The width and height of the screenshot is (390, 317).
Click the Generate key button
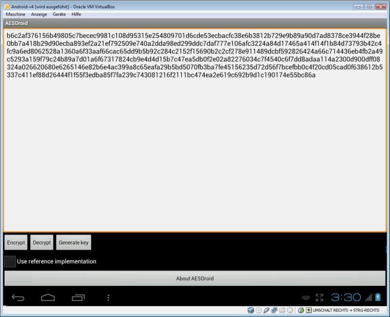point(74,242)
